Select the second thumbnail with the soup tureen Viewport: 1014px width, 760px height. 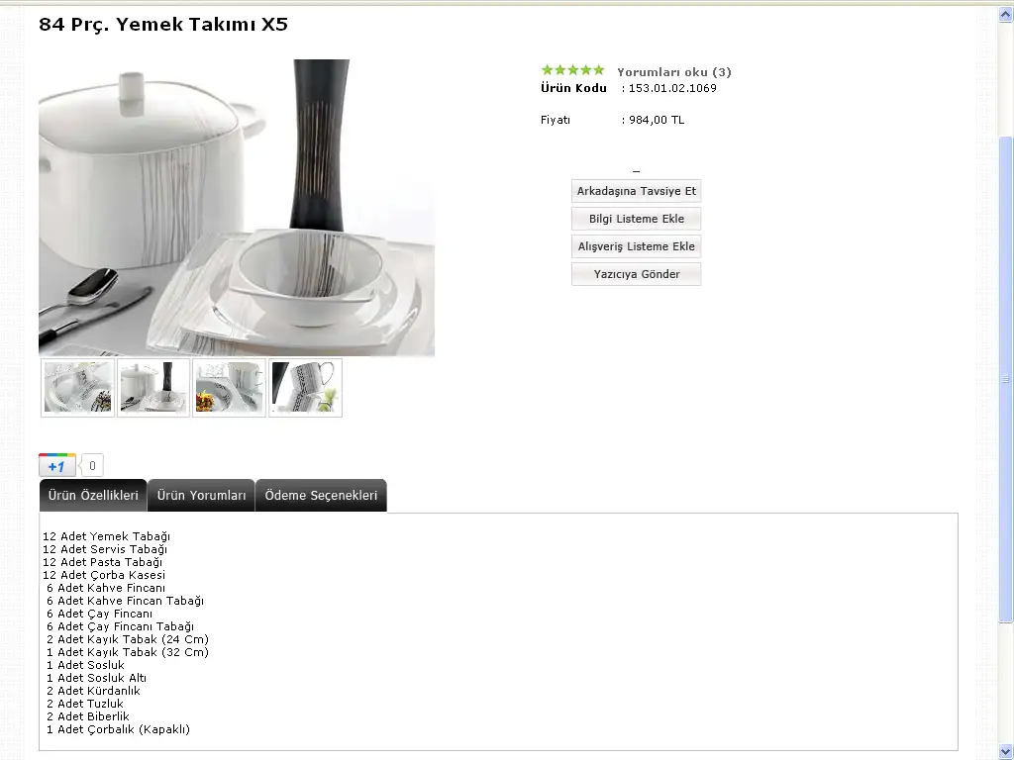(x=153, y=387)
